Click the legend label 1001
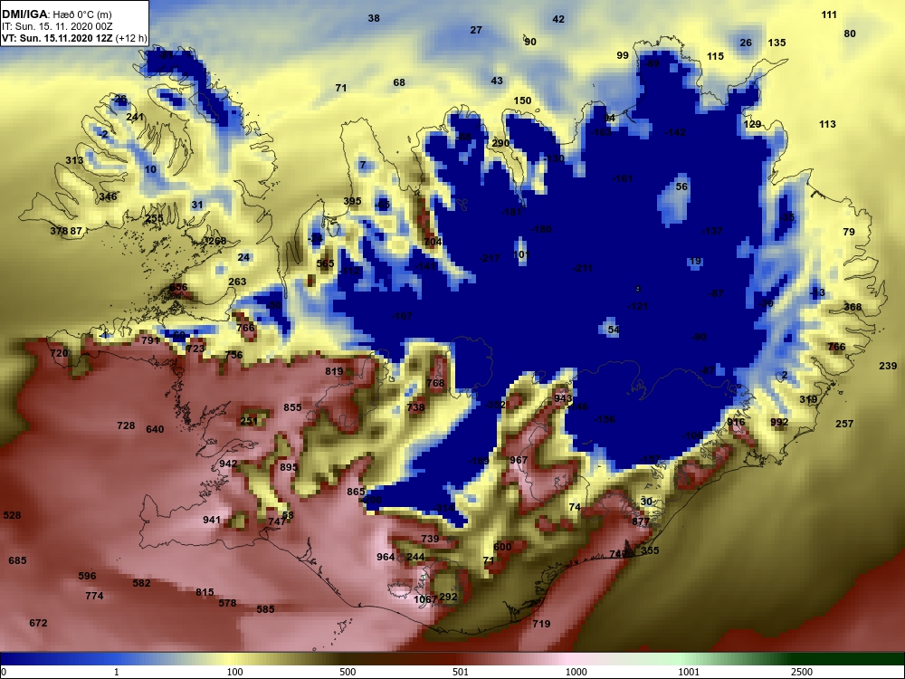Screen dimensions: 905x679 689,672
